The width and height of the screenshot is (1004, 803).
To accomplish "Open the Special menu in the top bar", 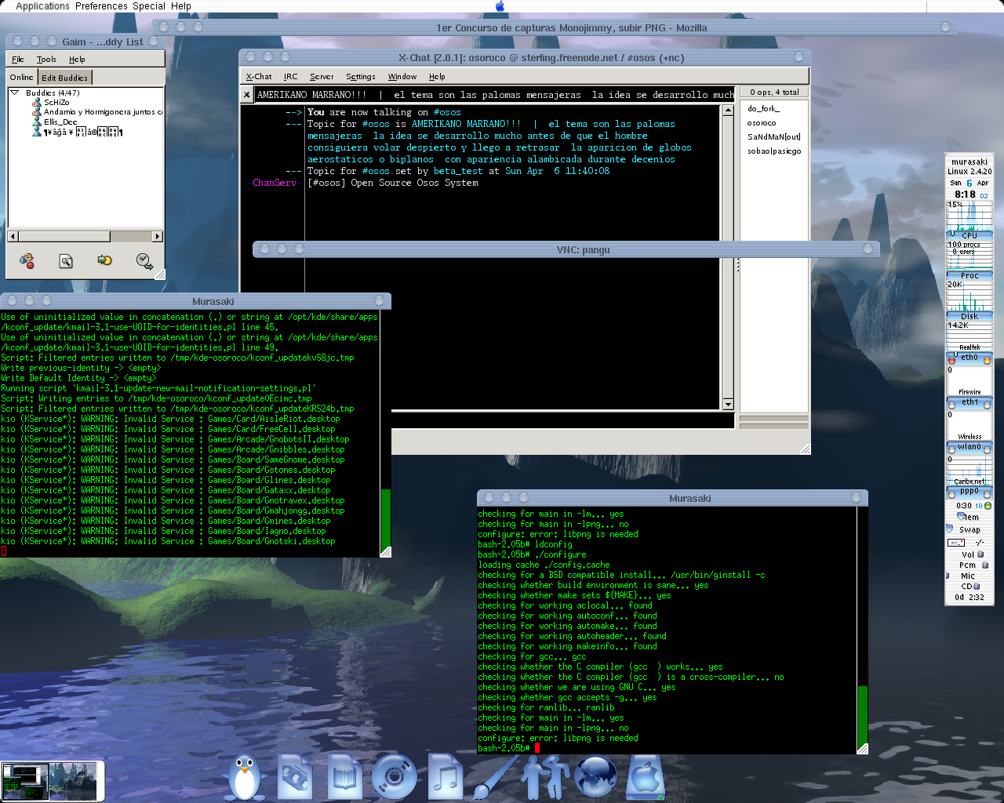I will (x=149, y=6).
